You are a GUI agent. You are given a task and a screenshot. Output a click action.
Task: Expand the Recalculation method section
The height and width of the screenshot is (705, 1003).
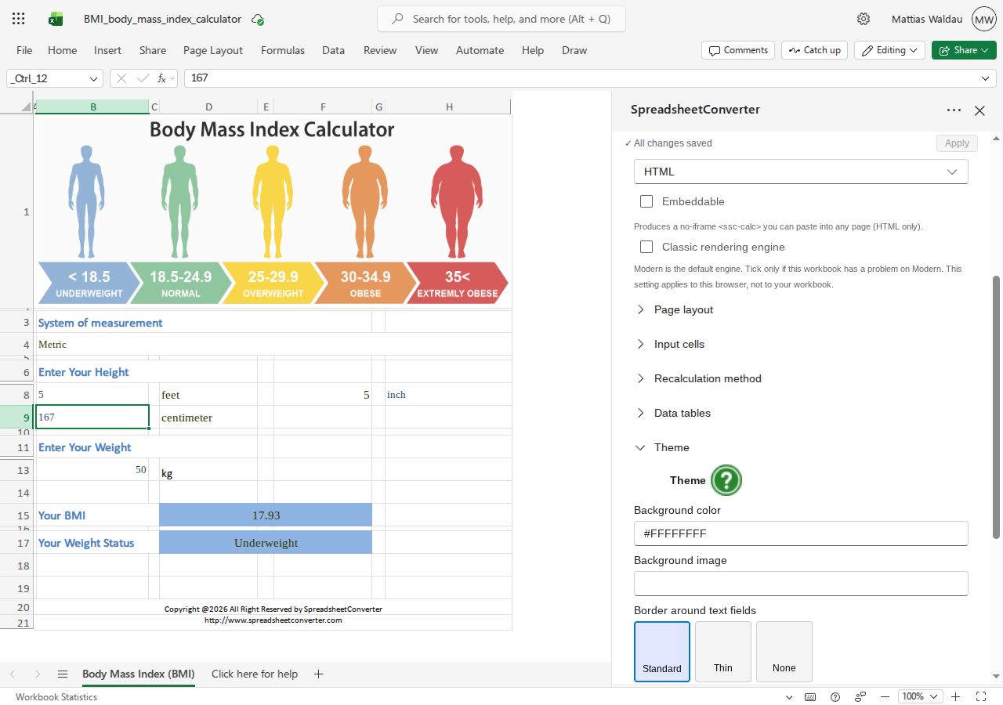(801, 378)
